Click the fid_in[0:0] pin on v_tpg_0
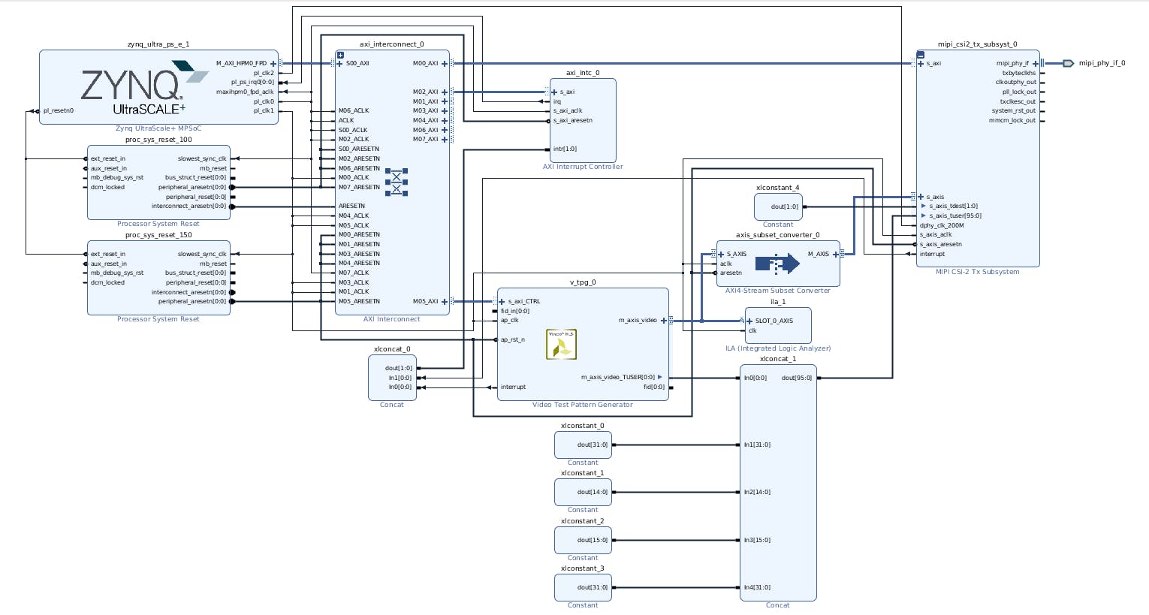Image resolution: width=1149 pixels, height=615 pixels. point(515,312)
